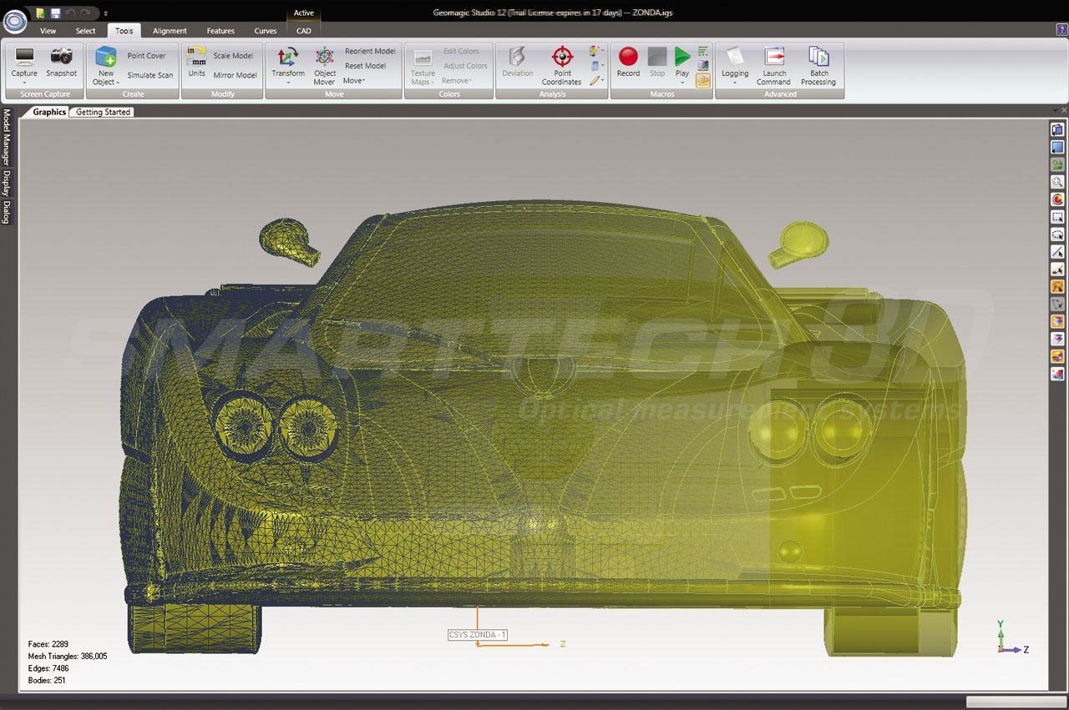Take a Snapshot with the camera icon
The image size is (1069, 710).
tap(61, 57)
